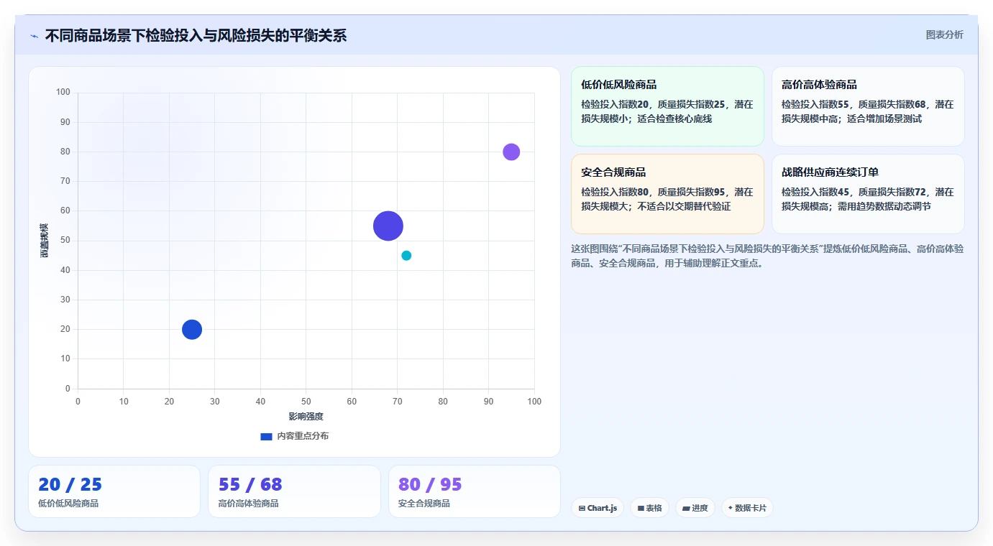Click the y-axis tick label 100
This screenshot has height=546, width=993.
pyautogui.click(x=63, y=92)
